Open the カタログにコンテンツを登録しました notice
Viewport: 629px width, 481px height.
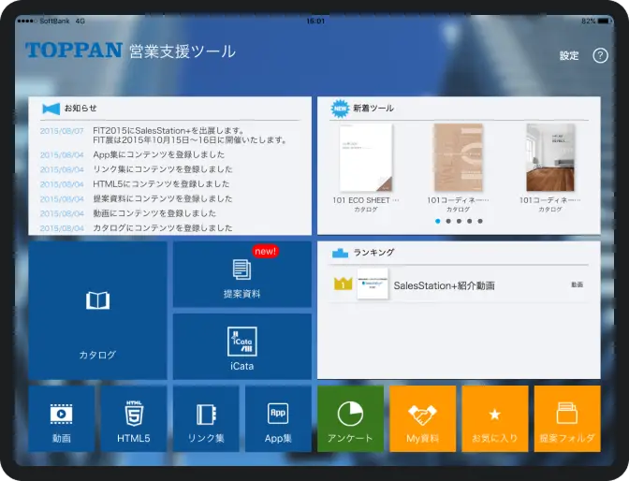coord(163,227)
